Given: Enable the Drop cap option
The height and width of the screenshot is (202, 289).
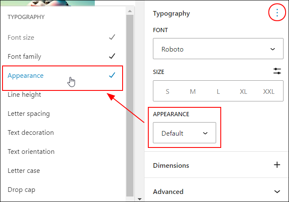Looking at the screenshot, I should pos(62,190).
